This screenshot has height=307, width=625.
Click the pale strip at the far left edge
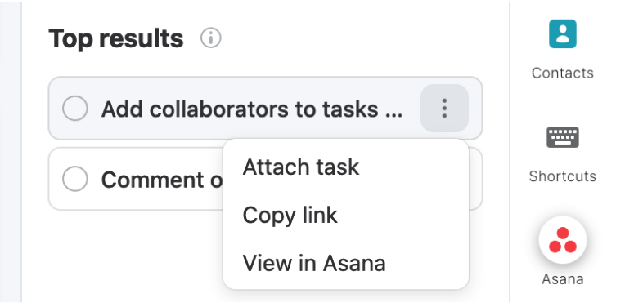(11, 153)
